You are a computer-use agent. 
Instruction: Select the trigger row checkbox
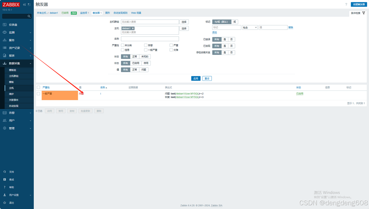coord(38,94)
